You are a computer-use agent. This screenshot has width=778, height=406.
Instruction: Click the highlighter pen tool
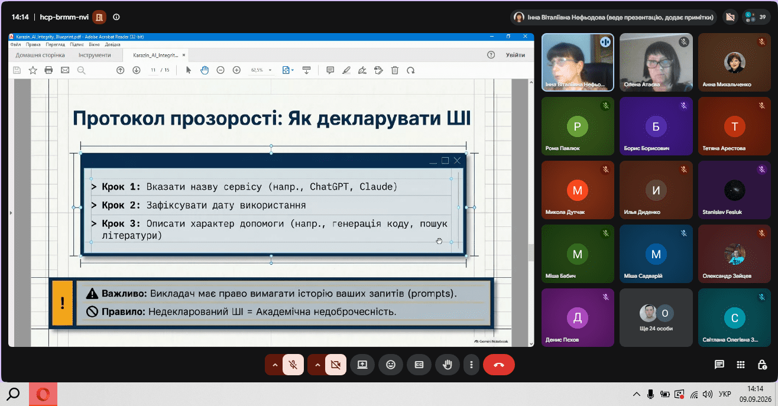[346, 70]
